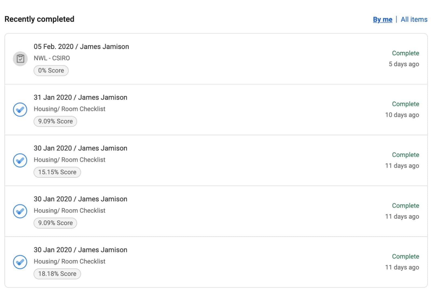Viewport: 431px width, 300px height.
Task: Click Housing/ Room Checklist above 18.18% Score
Action: (69, 261)
